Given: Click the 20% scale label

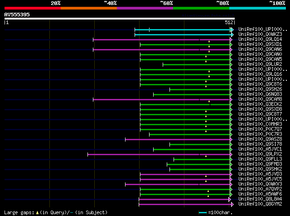Looking at the screenshot, I should [56, 3].
